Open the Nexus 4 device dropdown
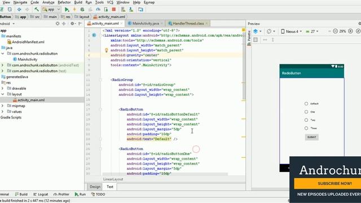The image size is (361, 203). point(291,32)
